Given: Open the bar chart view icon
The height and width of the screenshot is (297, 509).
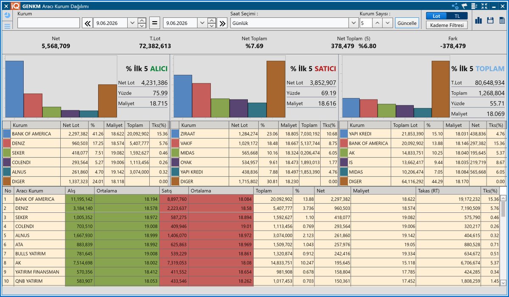Looking at the screenshot, I should 479,20.
